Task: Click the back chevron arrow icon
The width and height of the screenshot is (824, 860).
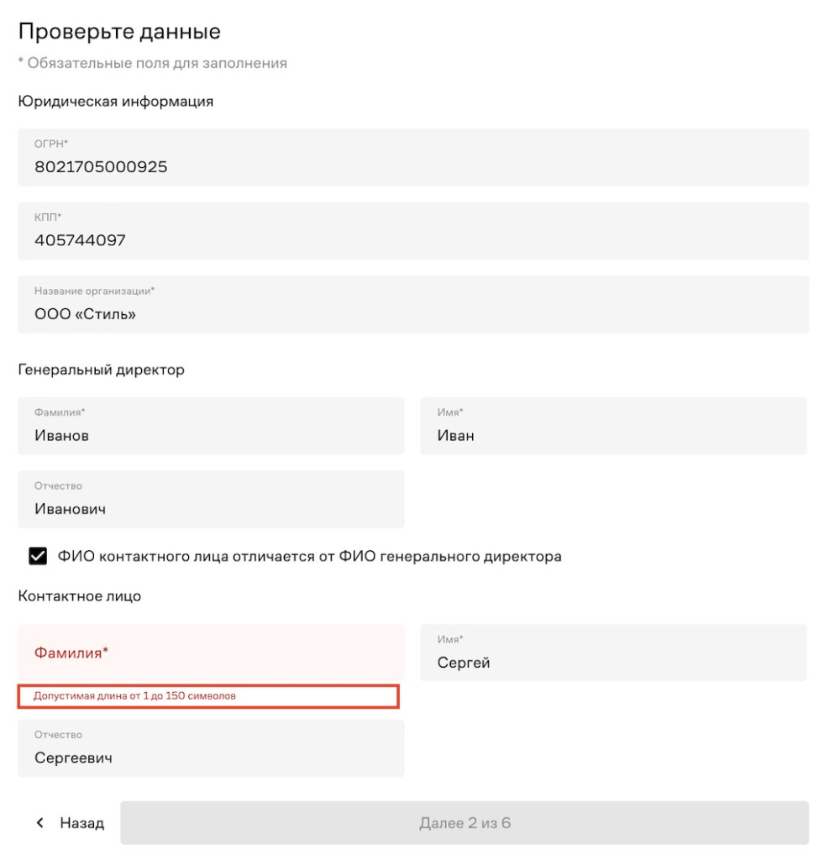Action: click(x=39, y=822)
